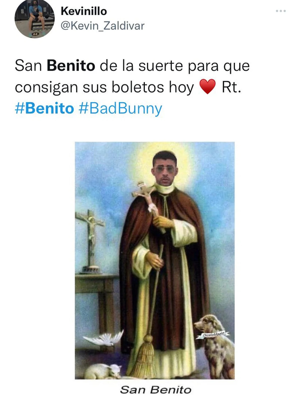Click the bold Benito word in tweet
Screen dimensions: 302x403
coord(71,66)
